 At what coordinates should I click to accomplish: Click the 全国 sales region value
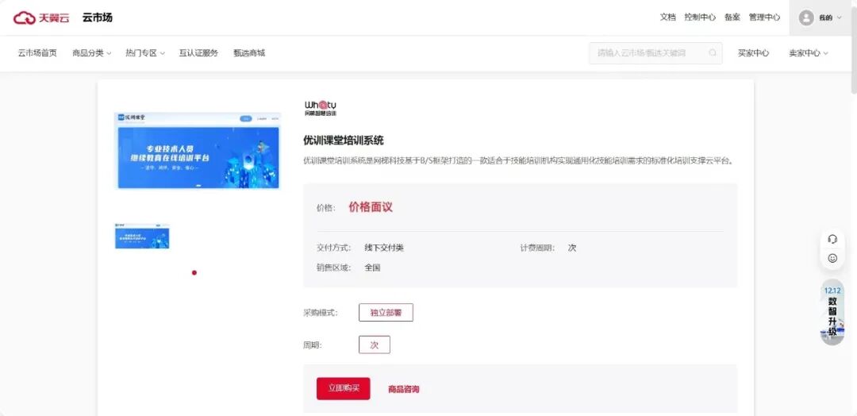point(372,268)
